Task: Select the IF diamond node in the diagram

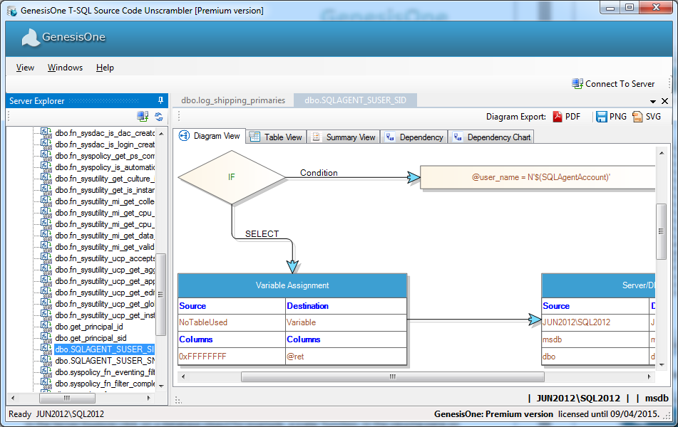Action: tap(232, 177)
